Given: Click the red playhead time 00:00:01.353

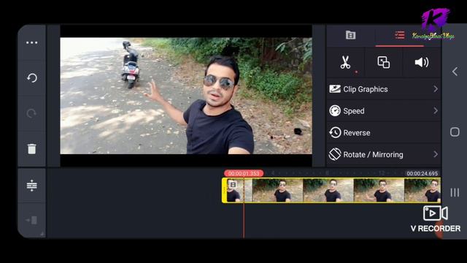Looking at the screenshot, I should [x=244, y=173].
